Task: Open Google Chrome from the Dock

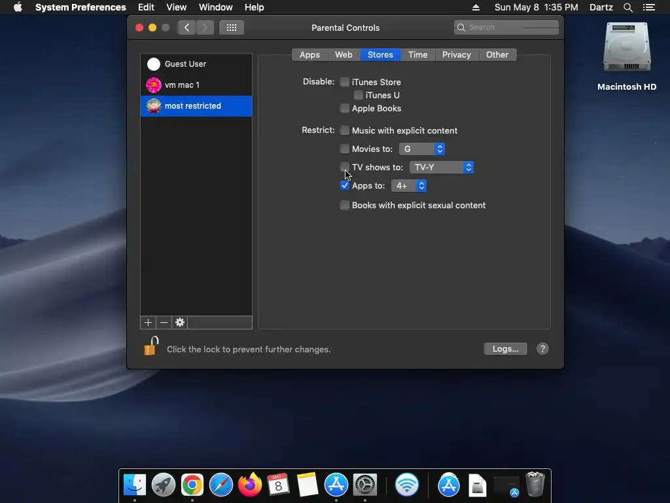Action: (192, 485)
